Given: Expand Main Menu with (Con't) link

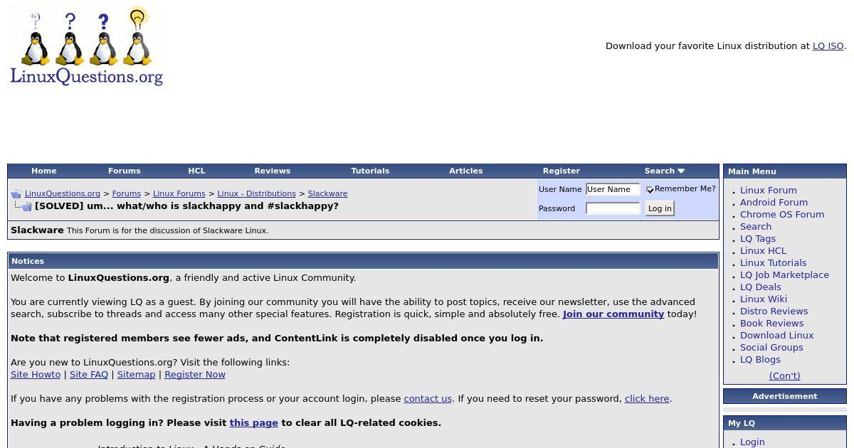Looking at the screenshot, I should [x=784, y=376].
